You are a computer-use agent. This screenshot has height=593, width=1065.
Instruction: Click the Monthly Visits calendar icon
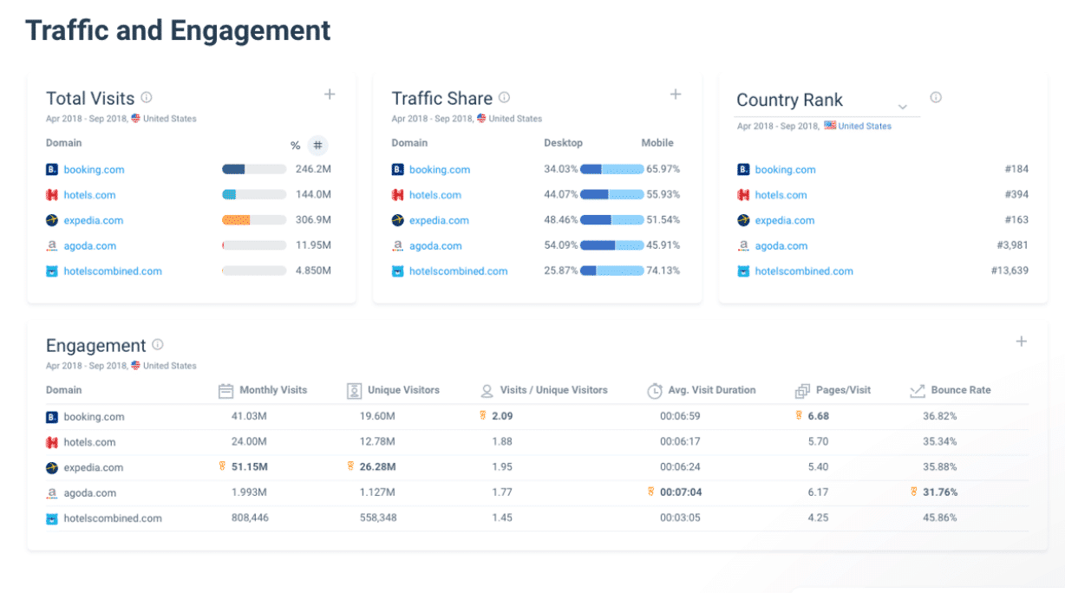coord(225,391)
